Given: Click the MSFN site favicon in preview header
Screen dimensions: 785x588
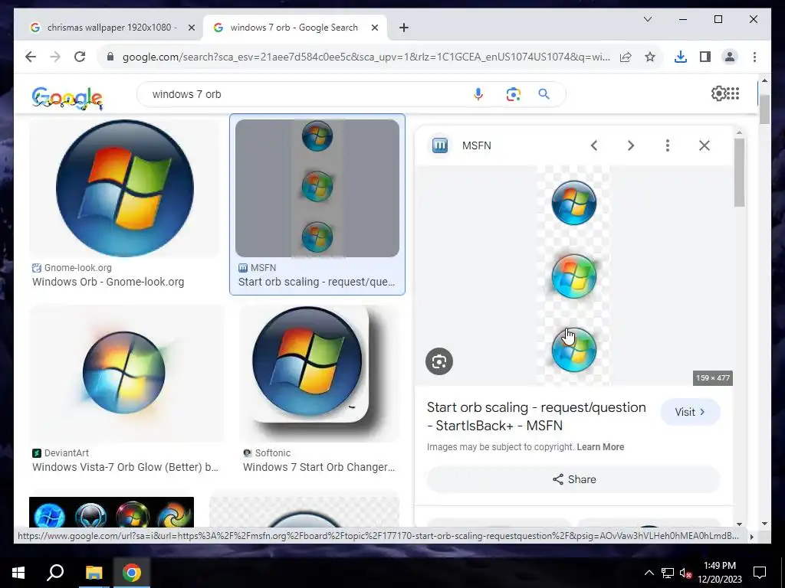Looking at the screenshot, I should tap(440, 145).
